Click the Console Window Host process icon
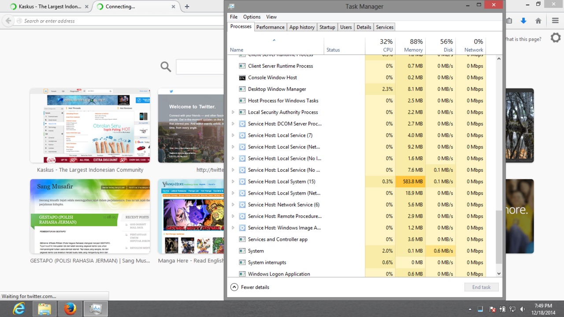Image resolution: width=564 pixels, height=317 pixels. pos(242,77)
